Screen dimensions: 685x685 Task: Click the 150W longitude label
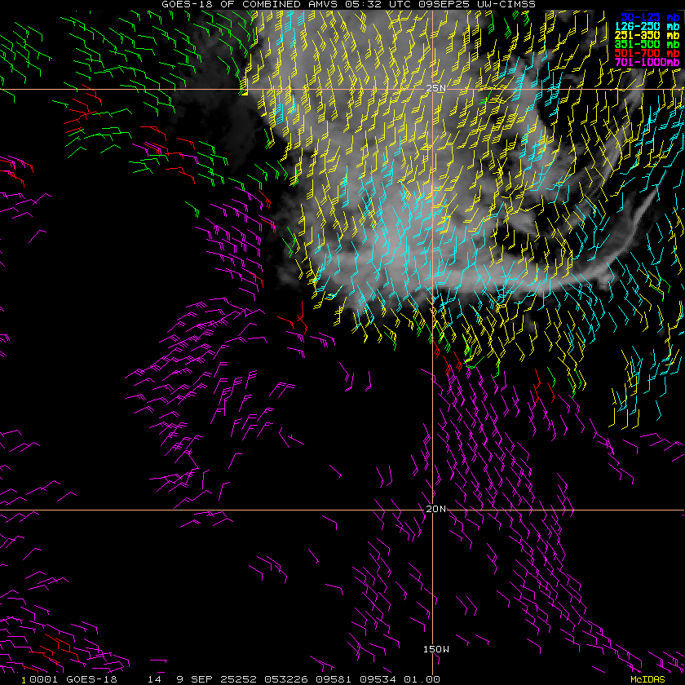click(435, 649)
